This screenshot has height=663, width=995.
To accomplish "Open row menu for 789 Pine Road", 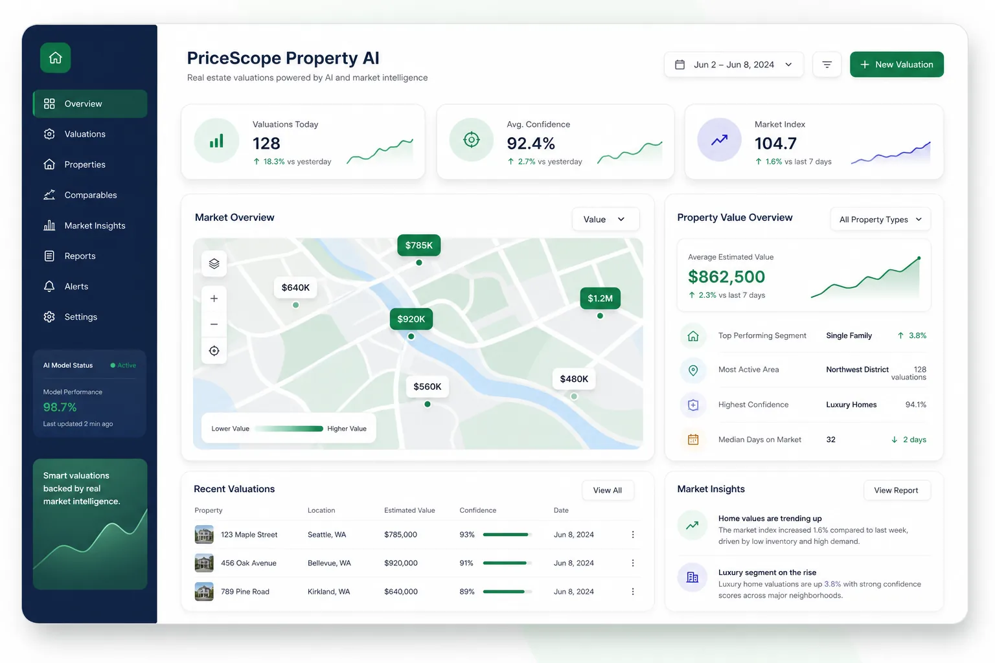I will coord(633,592).
